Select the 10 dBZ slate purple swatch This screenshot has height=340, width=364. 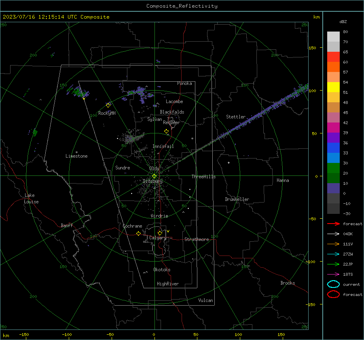pos(333,188)
